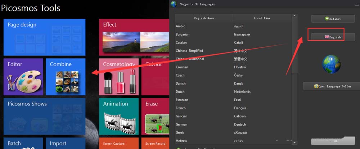This screenshot has width=360, height=149.
Task: Sort by English Name column header
Action: [204, 18]
